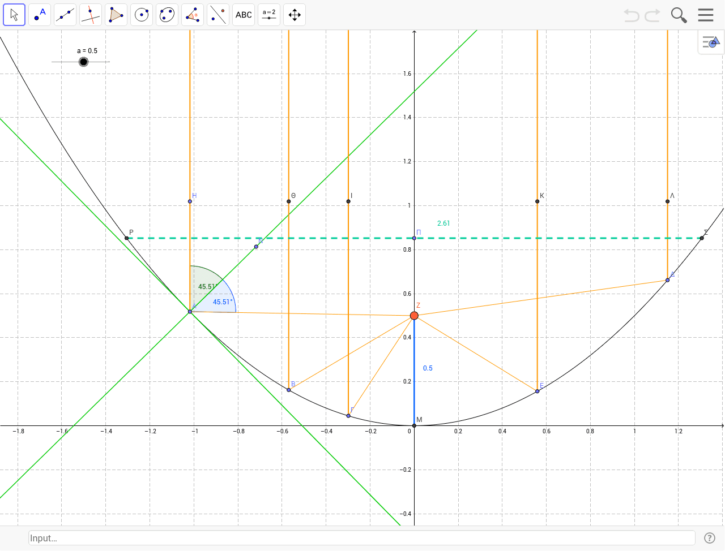Select the Point tool
Screen dimensions: 725x551
click(x=40, y=15)
